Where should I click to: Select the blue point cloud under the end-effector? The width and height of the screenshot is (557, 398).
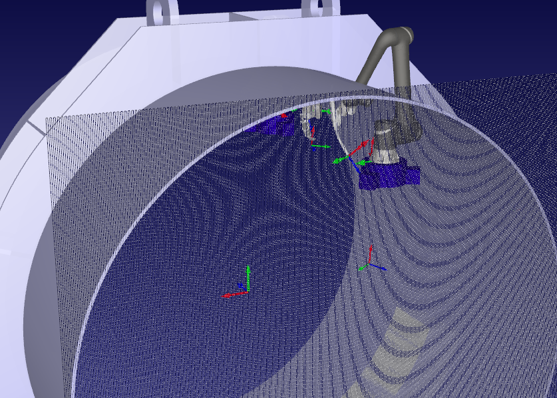tap(389, 176)
